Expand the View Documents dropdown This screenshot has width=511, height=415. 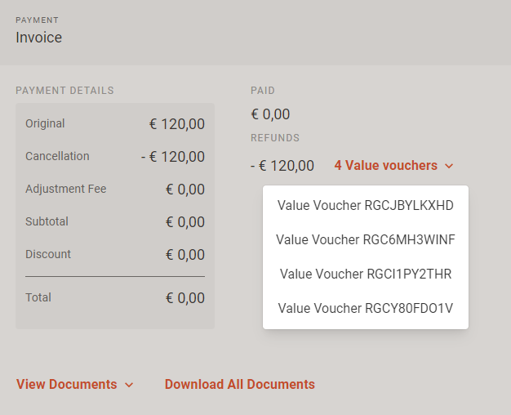coord(75,384)
